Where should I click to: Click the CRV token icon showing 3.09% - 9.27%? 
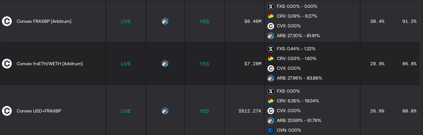270,16
